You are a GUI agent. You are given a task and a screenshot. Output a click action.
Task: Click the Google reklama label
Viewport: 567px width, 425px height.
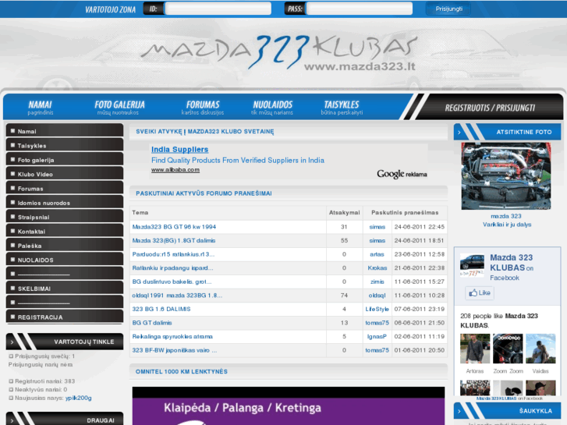402,174
